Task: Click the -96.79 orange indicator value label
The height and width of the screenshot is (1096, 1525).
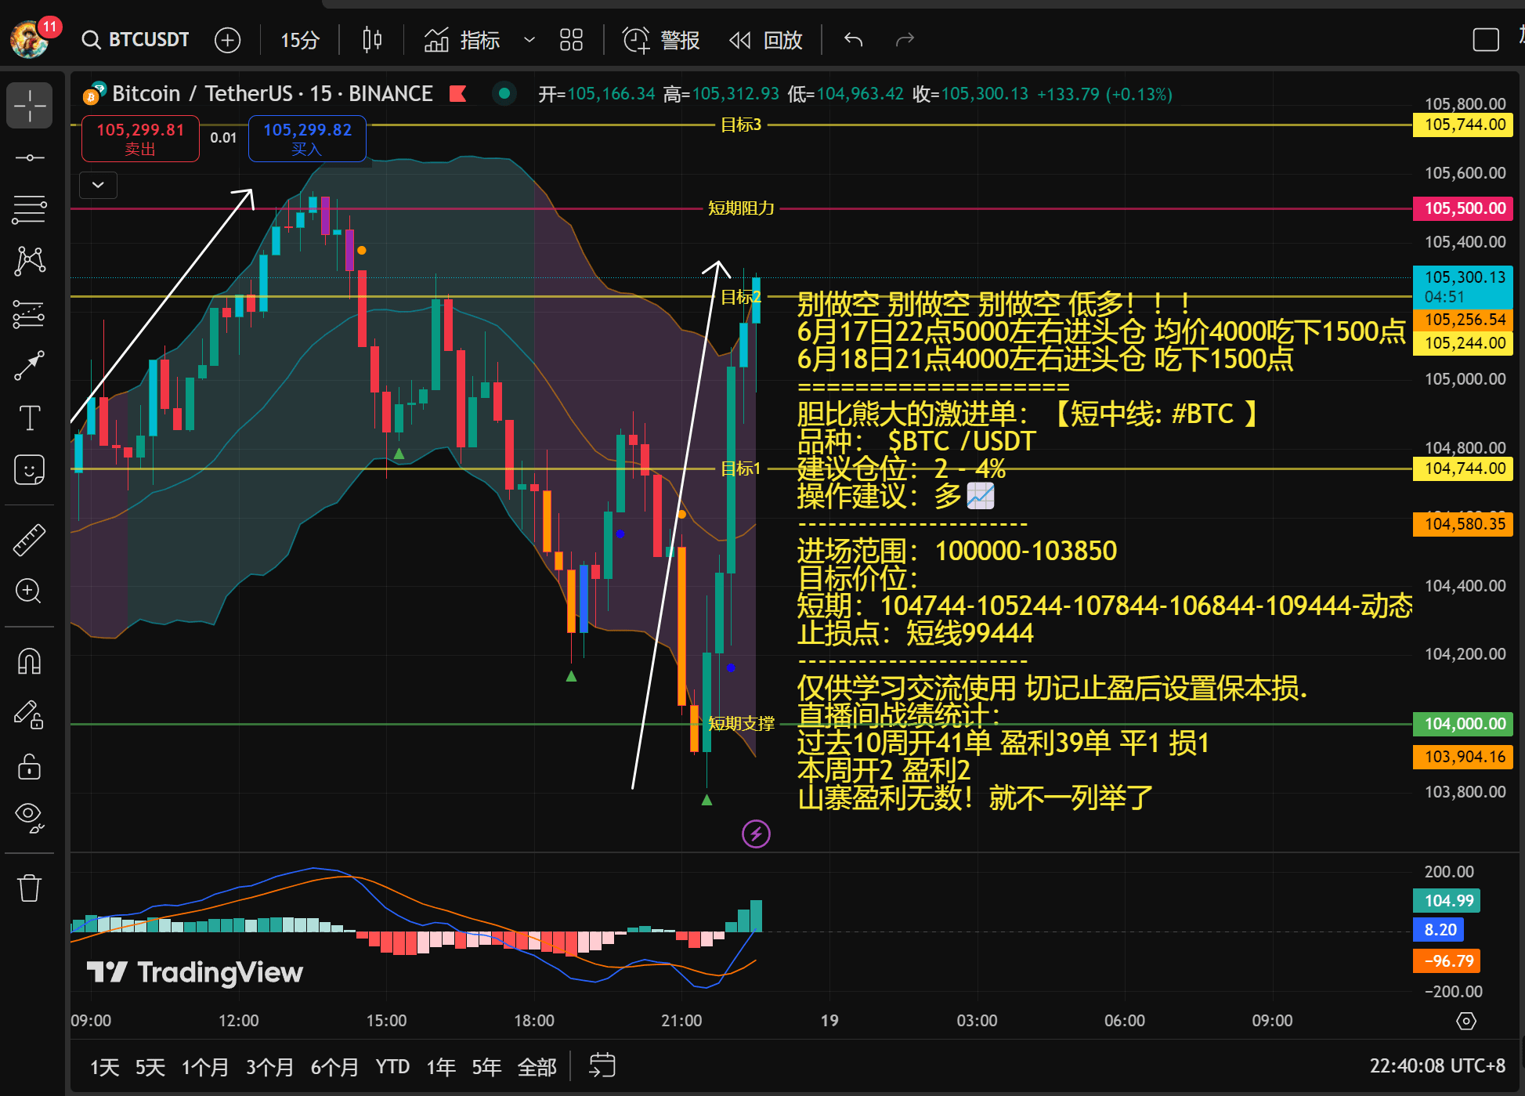Action: point(1447,961)
